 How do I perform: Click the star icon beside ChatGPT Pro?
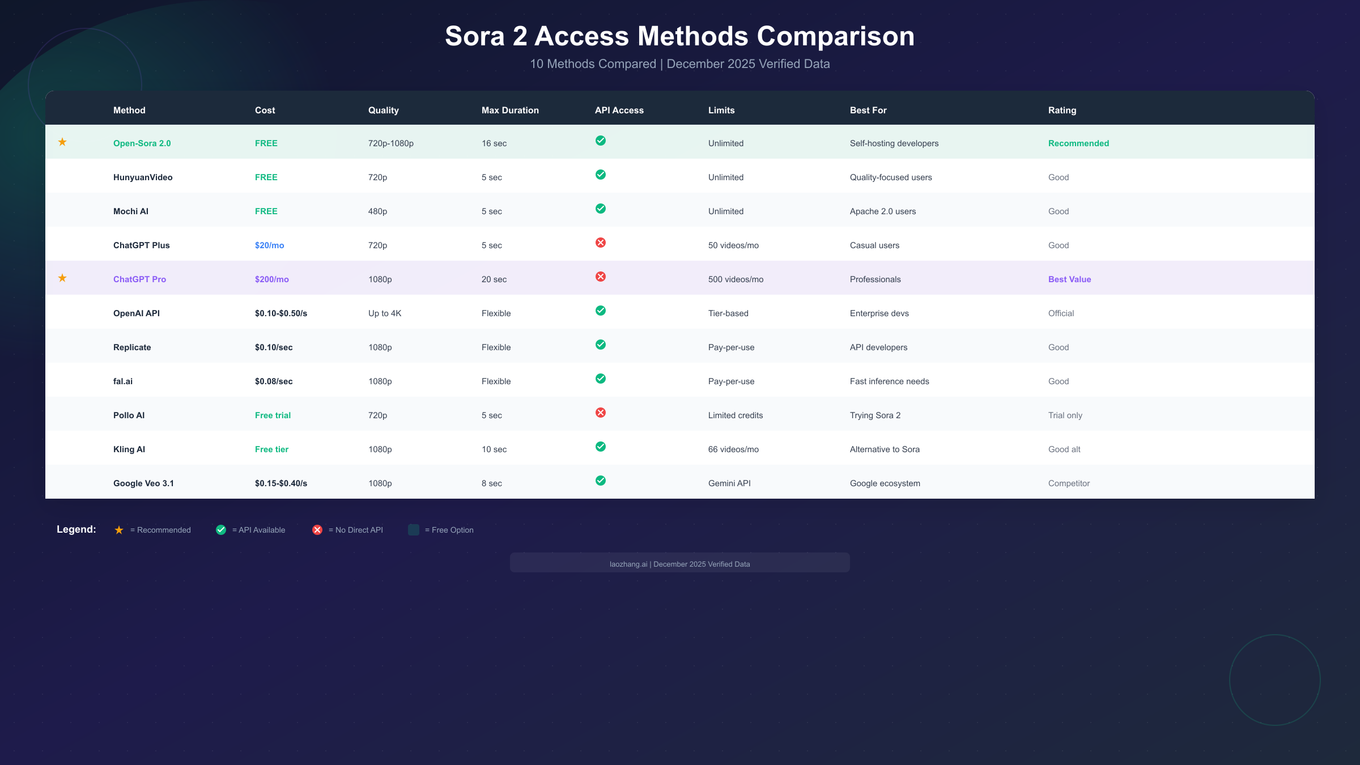[x=62, y=278]
